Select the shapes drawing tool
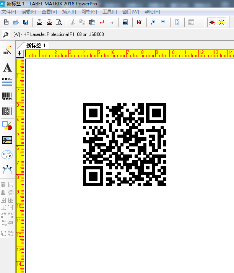This screenshot has width=234, height=273. (x=7, y=126)
